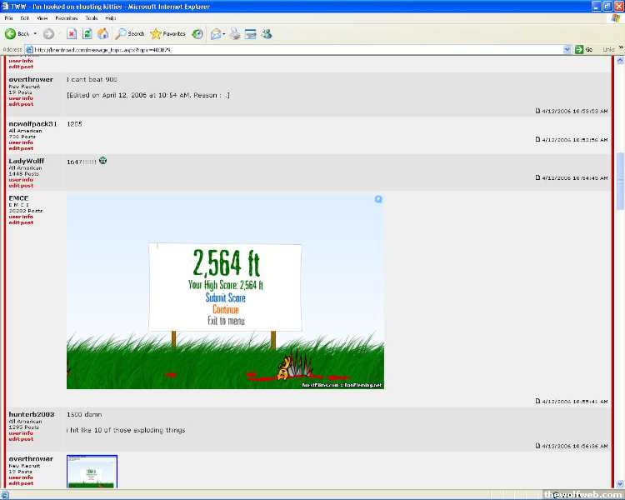The height and width of the screenshot is (500, 625).
Task: Expand the Back button history dropdown
Action: tap(36, 34)
